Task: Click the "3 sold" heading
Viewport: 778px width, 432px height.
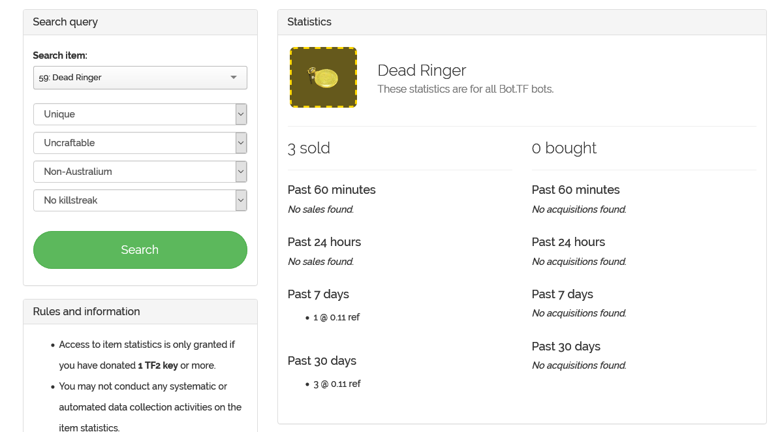Action: 309,148
